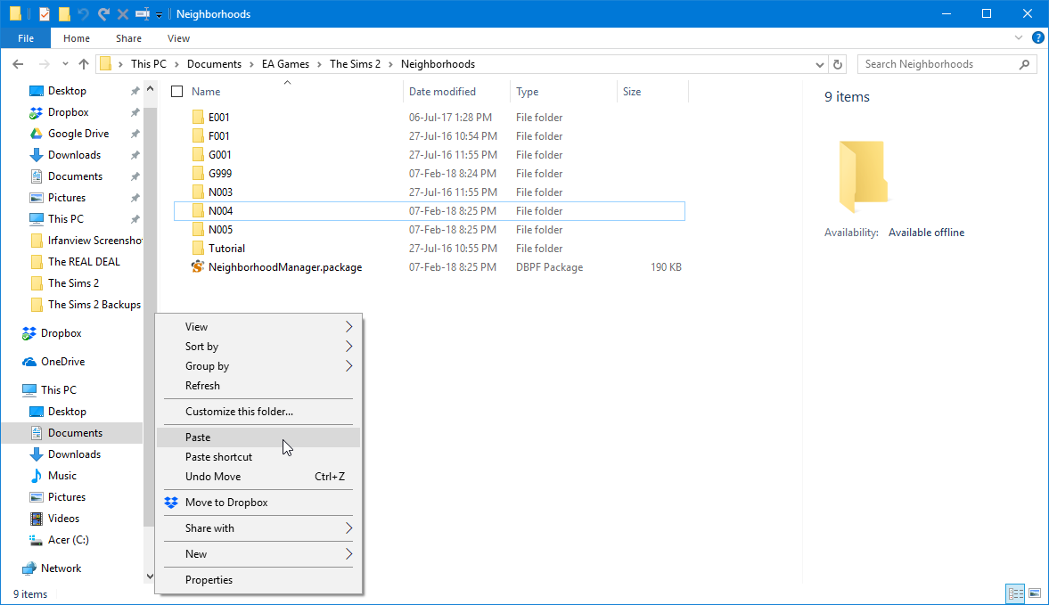The height and width of the screenshot is (605, 1049).
Task: Expand the Sort by submenu
Action: [258, 347]
